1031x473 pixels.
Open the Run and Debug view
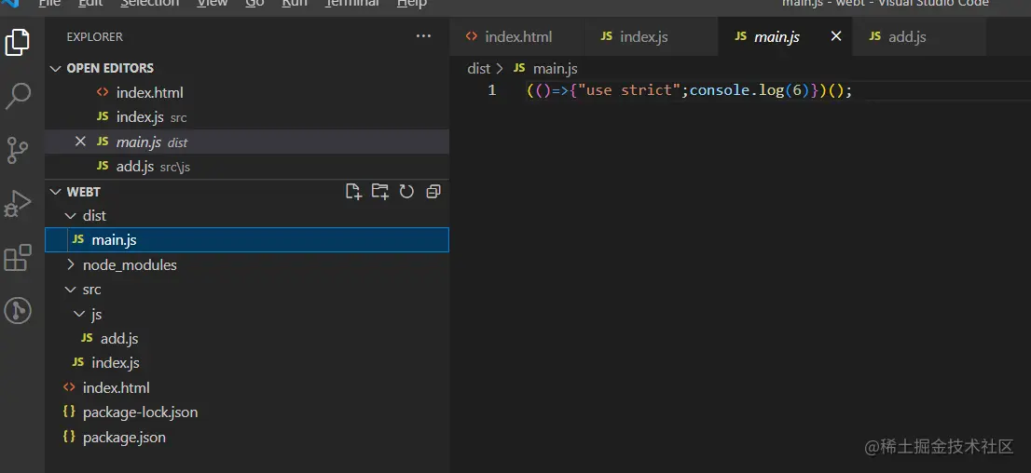click(x=18, y=203)
